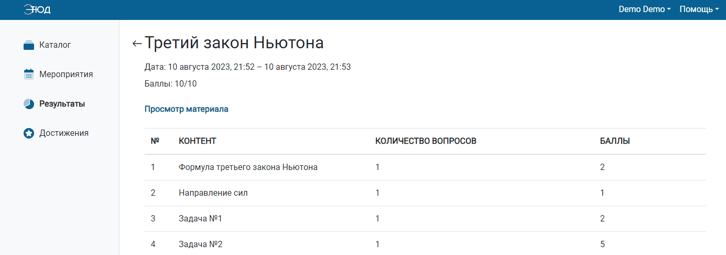The width and height of the screenshot is (726, 255).
Task: Select row Формула третьего закона Ньютона
Action: 425,167
